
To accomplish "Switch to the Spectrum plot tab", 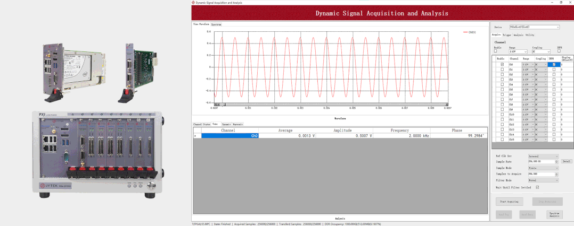I will coord(216,24).
